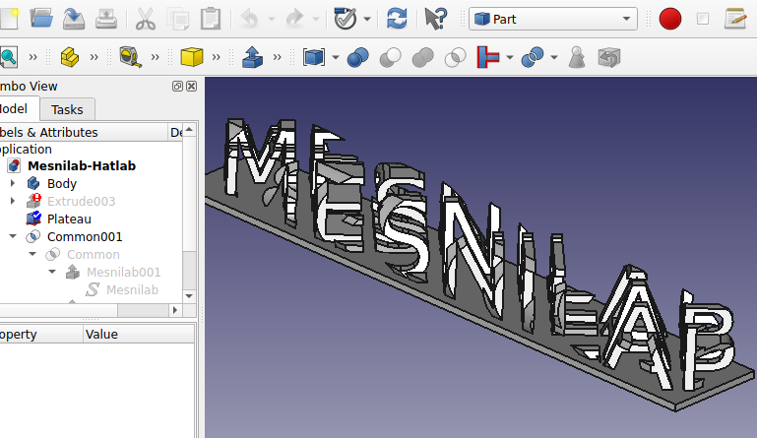Stop macro recording square button
The width and height of the screenshot is (757, 438).
703,19
